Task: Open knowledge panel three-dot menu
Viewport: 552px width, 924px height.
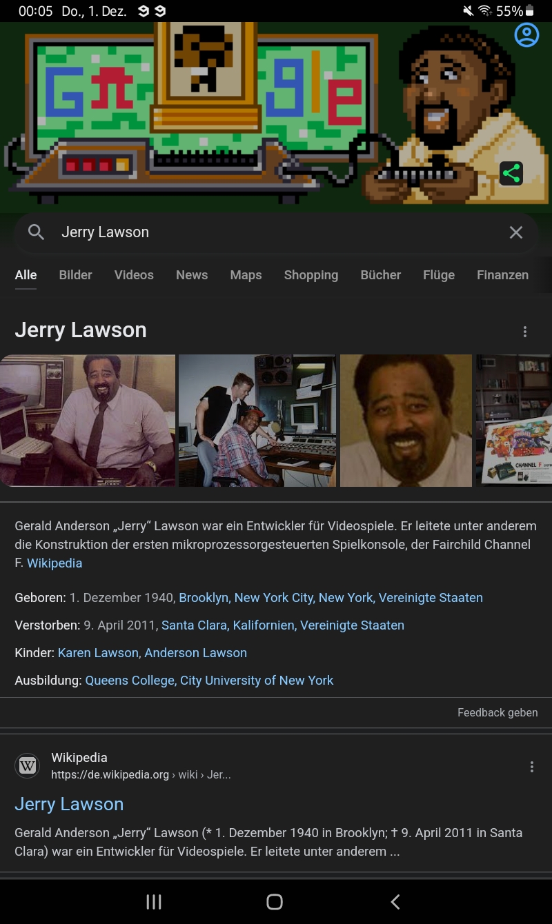Action: 525,332
